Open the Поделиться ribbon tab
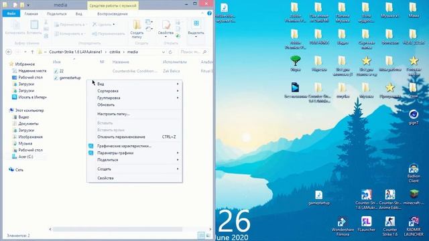Viewport: 429px width, 241px height. click(56, 13)
